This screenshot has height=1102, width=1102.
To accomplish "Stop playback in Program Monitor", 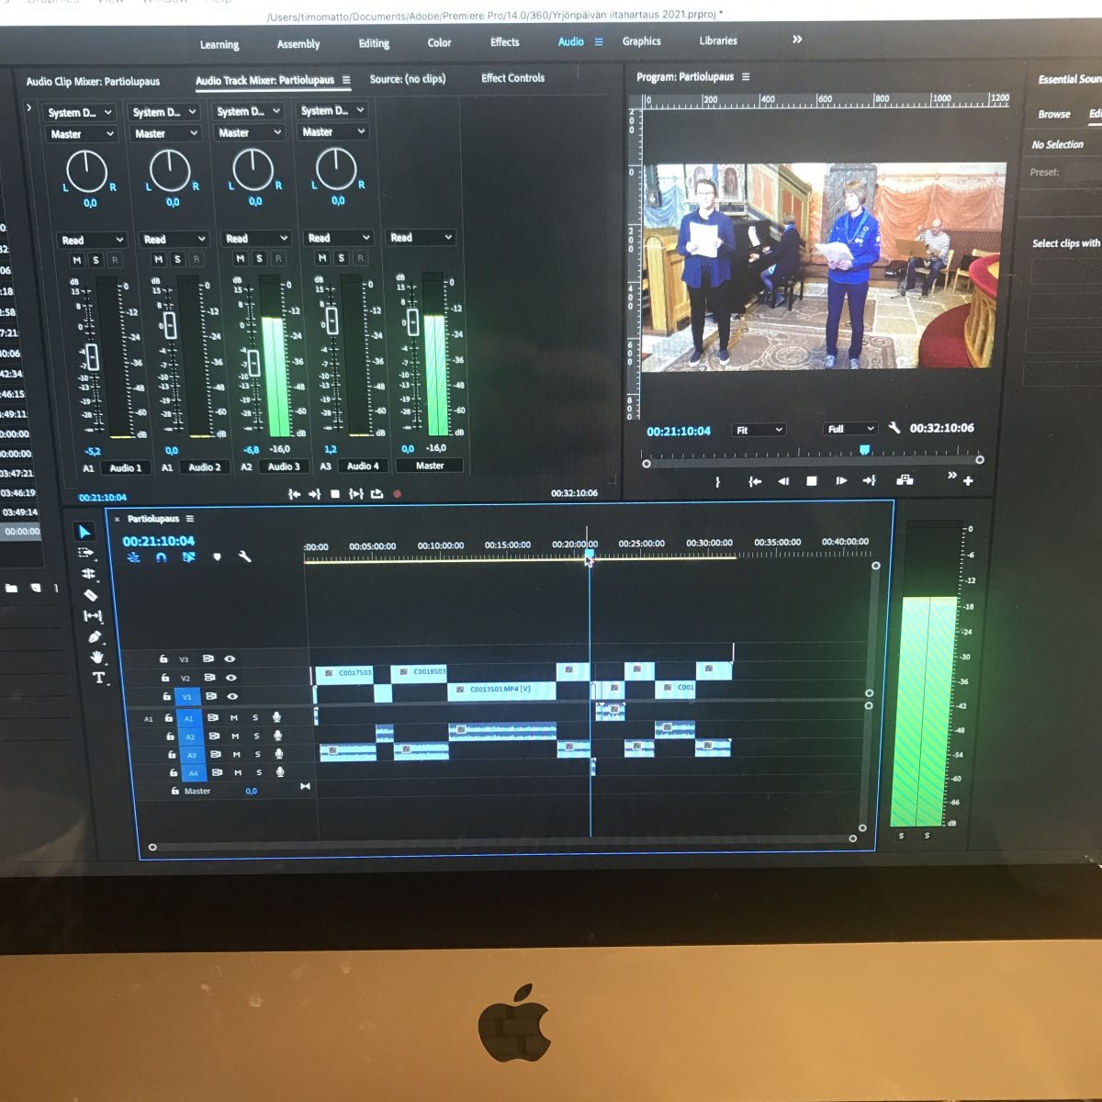I will click(x=812, y=481).
